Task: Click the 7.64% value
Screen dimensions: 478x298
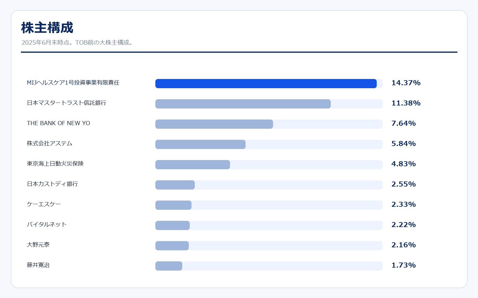Action: (404, 123)
